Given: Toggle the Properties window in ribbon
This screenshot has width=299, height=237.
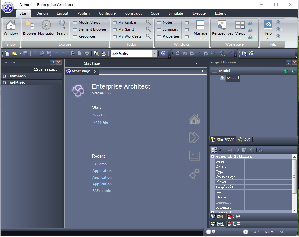Looking at the screenshot, I should click(x=168, y=36).
